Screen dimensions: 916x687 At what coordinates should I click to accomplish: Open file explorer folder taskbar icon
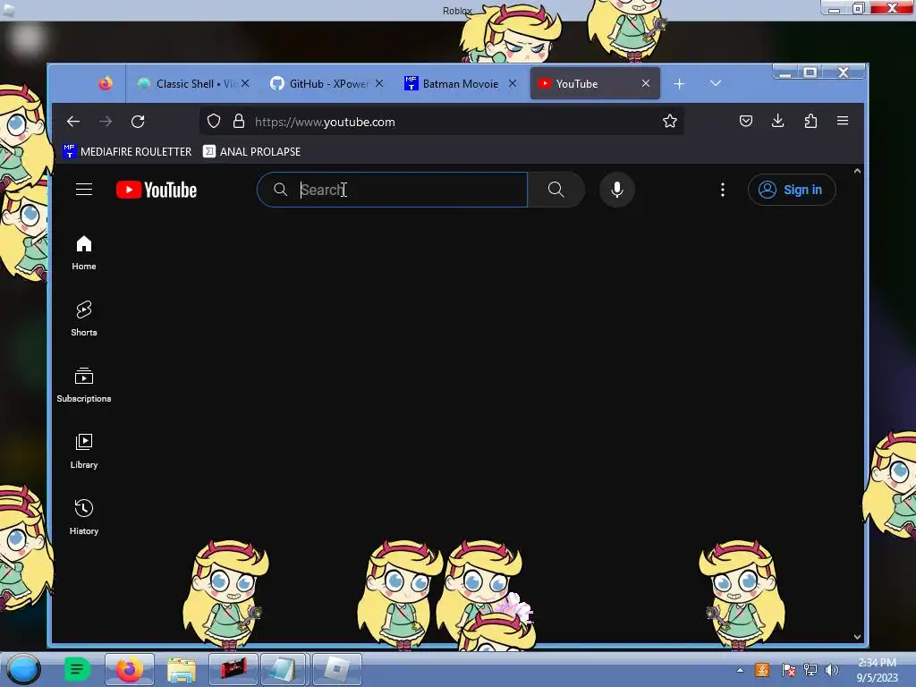point(181,669)
